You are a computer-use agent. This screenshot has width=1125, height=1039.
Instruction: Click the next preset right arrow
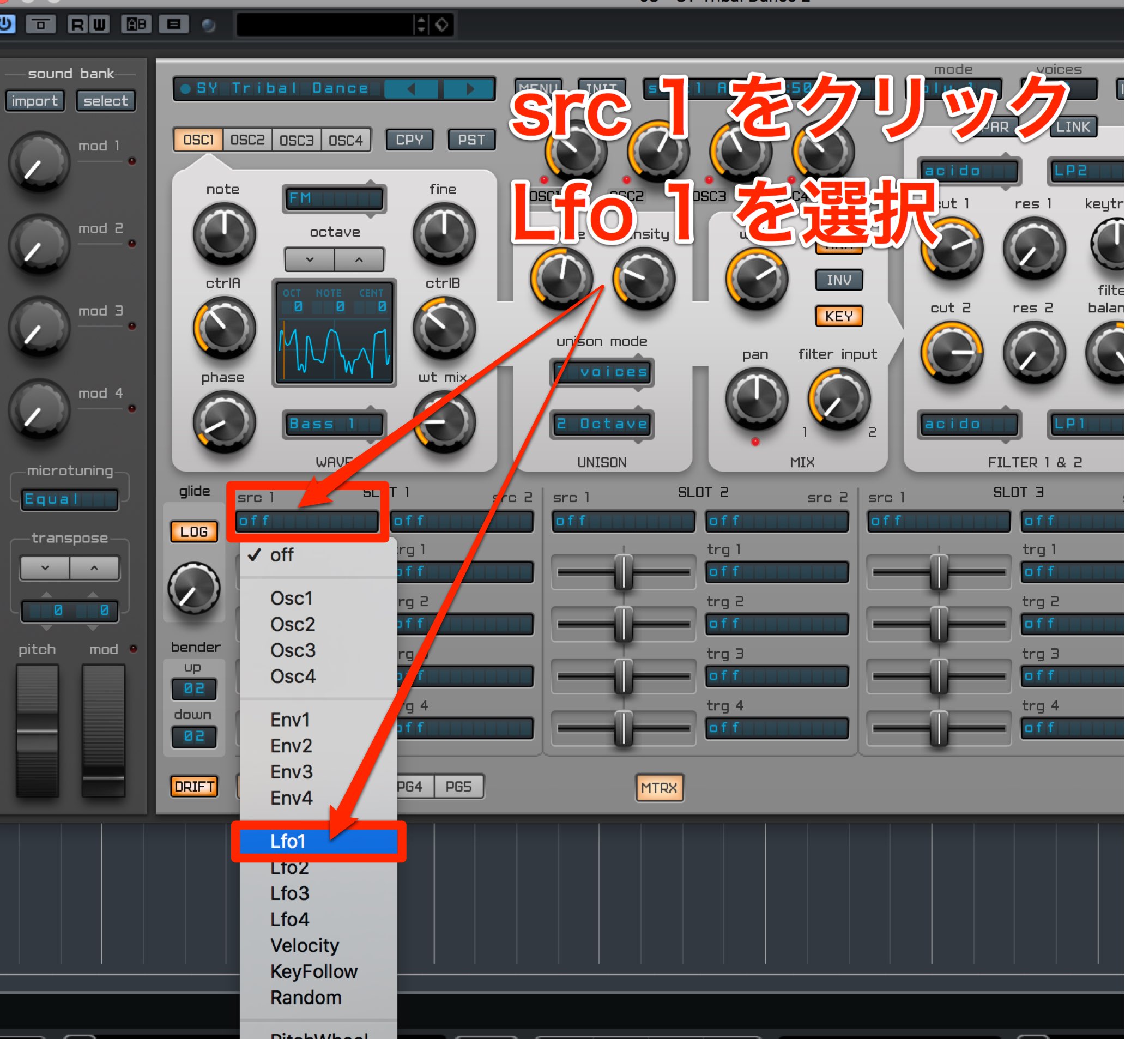pos(469,89)
